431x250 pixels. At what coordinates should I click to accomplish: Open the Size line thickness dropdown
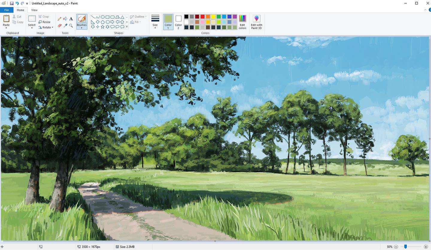[x=155, y=22]
